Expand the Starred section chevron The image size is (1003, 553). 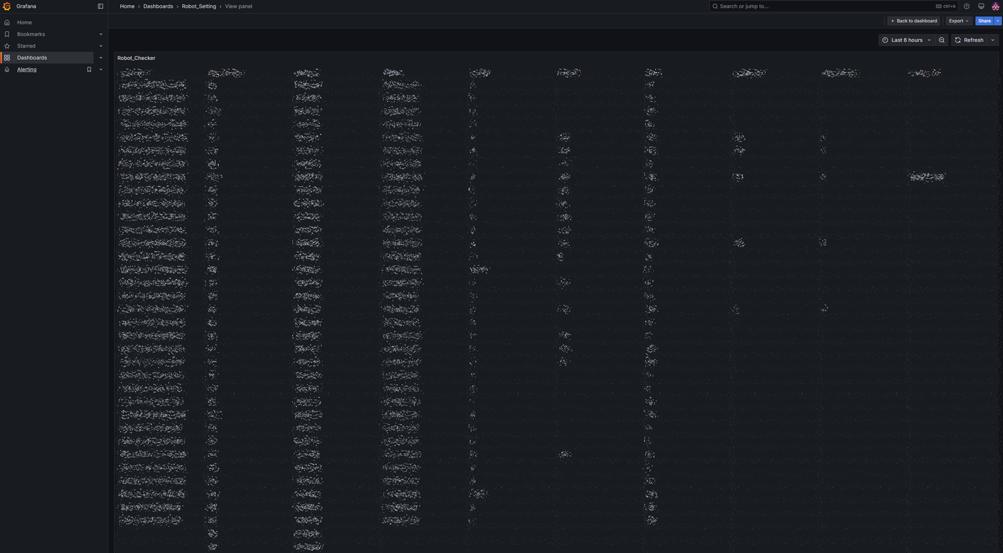coord(101,46)
